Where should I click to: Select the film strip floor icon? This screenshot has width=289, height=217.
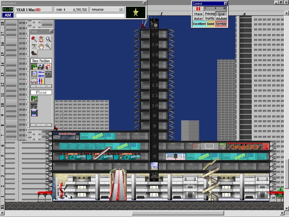click(34, 113)
